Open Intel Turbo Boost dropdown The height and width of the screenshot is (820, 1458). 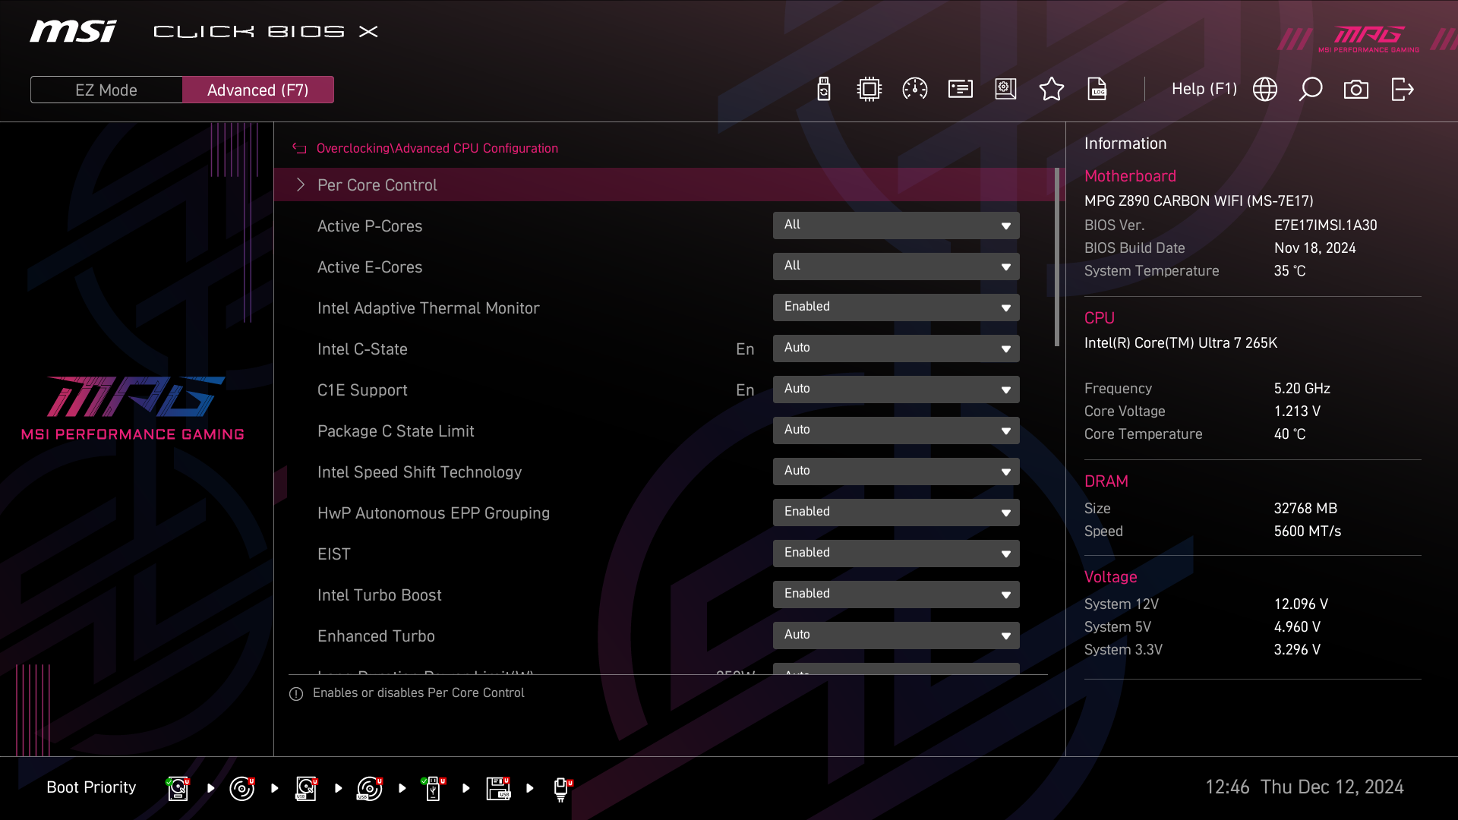pyautogui.click(x=896, y=594)
